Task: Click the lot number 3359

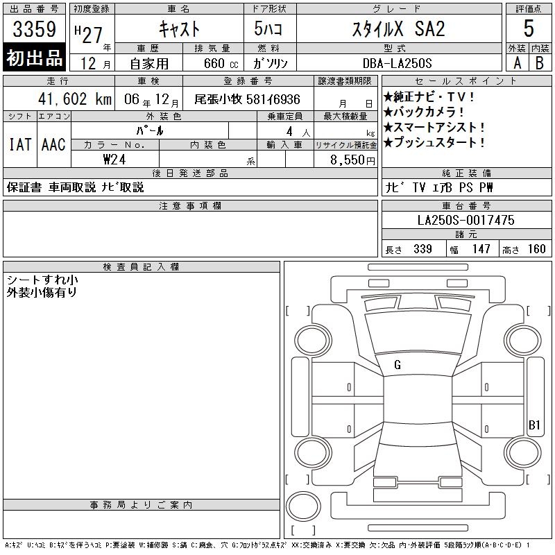Action: pyautogui.click(x=34, y=29)
